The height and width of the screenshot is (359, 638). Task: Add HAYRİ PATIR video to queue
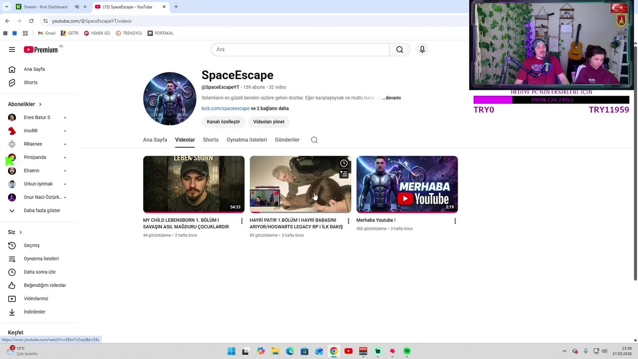344,174
